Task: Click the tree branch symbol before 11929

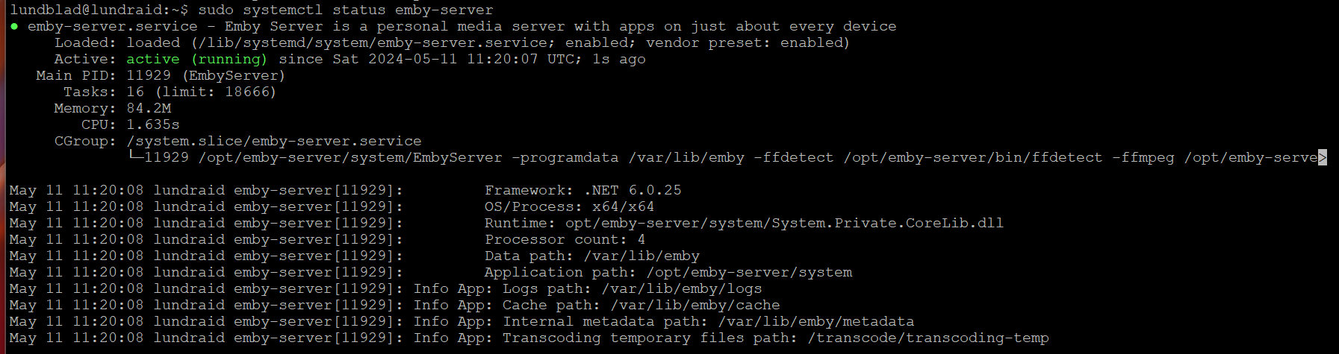Action: (135, 157)
